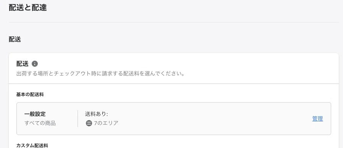
Task: Click the 送料あり: label
Action: click(97, 114)
